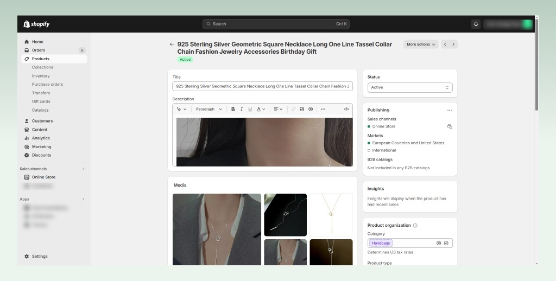Click the Handbags category tag
This screenshot has height=281, width=556.
tap(381, 243)
